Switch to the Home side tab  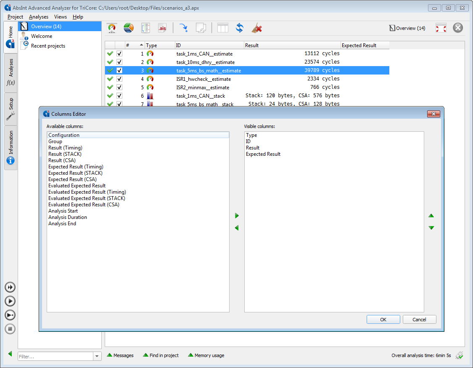point(11,37)
